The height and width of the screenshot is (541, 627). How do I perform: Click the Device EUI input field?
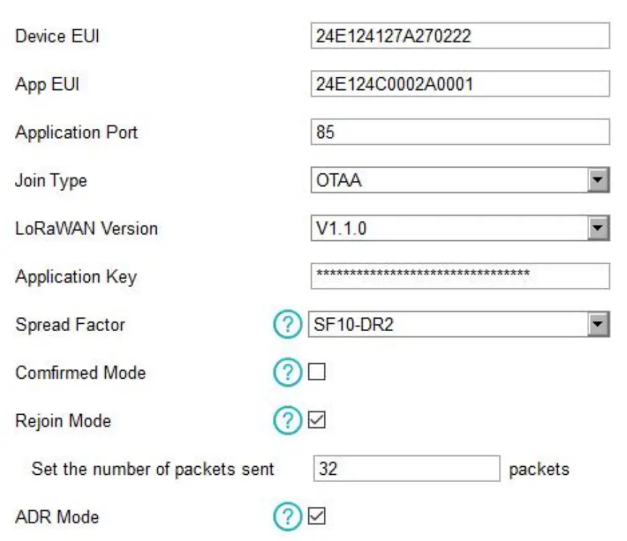tap(458, 36)
